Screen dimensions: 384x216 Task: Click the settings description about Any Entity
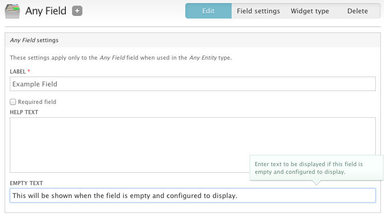[x=121, y=58]
